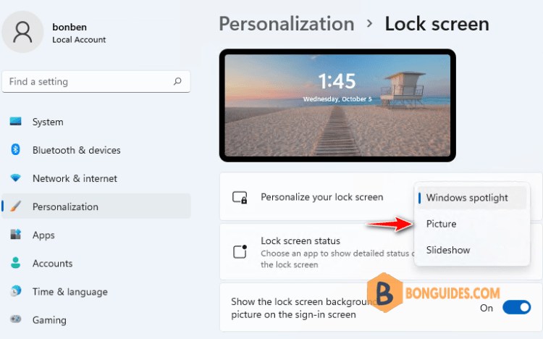Click the Accounts person icon
This screenshot has width=543, height=339.
[16, 263]
